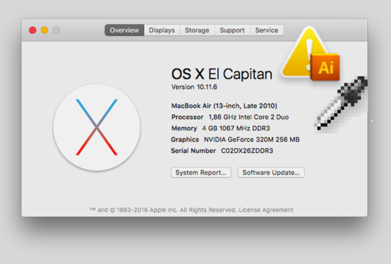
Task: Open System Report
Action: (201, 172)
